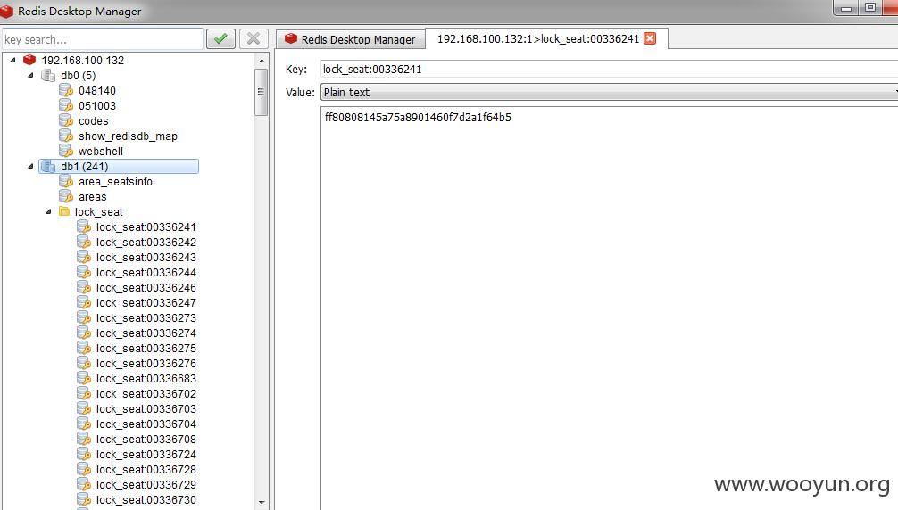Click key icon beside lock_seat:00336274
This screenshot has height=510, width=898.
pyautogui.click(x=84, y=333)
